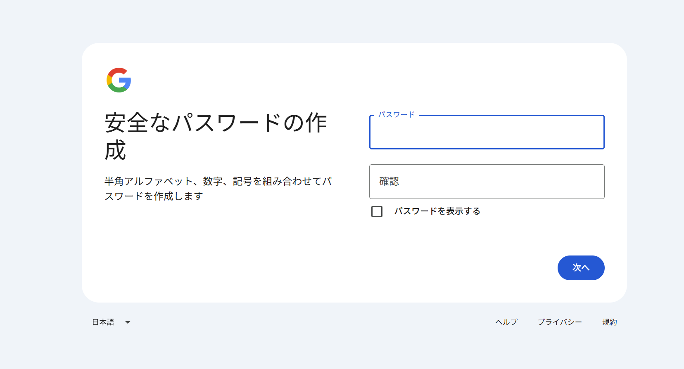Enable the パスワードを表示する checkbox
The width and height of the screenshot is (684, 369).
pyautogui.click(x=377, y=211)
